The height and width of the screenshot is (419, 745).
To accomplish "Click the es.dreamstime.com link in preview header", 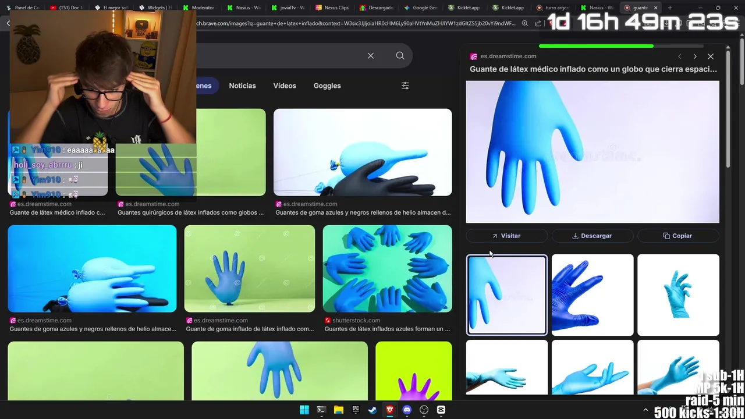I will point(509,56).
